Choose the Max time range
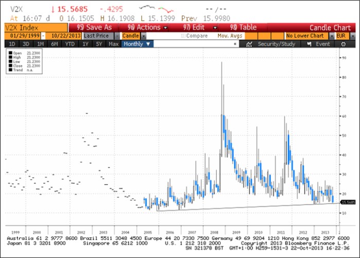This screenshot has height=258, width=360. point(114,44)
